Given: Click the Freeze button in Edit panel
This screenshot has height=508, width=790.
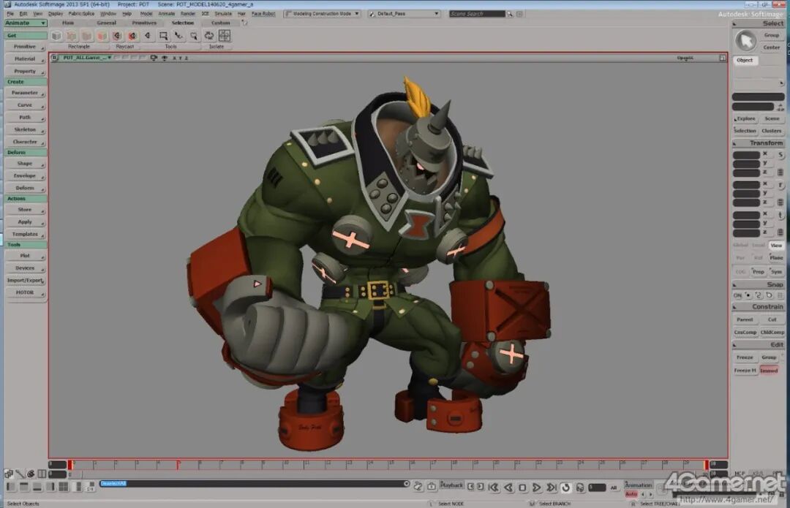Looking at the screenshot, I should point(745,357).
